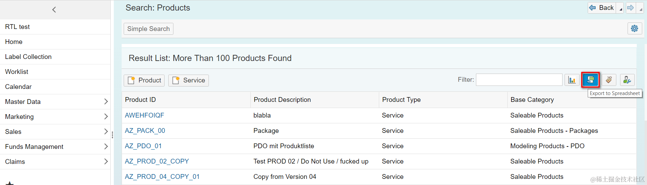
Task: Click the tag icon in result toolbar
Action: point(609,80)
